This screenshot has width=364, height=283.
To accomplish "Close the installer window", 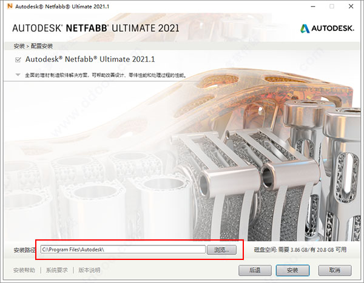I will [351, 7].
